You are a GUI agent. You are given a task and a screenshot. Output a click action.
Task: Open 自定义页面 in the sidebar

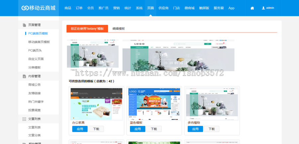click(36, 59)
